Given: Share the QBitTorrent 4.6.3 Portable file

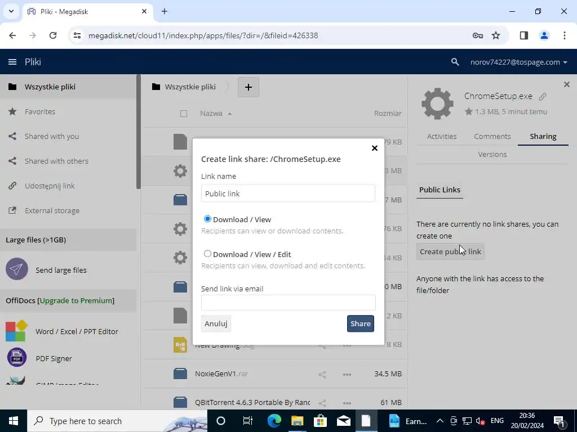Looking at the screenshot, I should [322, 403].
